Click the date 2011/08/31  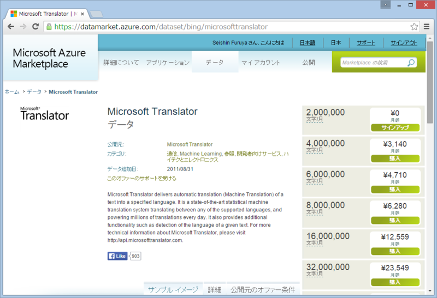(x=180, y=169)
